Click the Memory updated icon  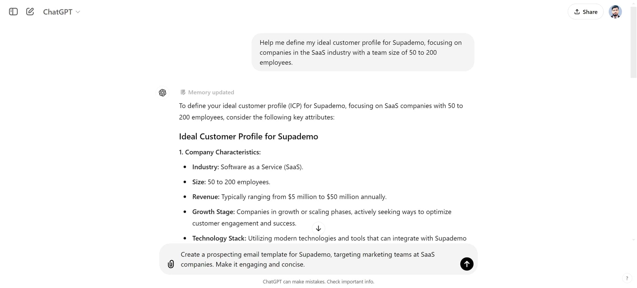(183, 92)
